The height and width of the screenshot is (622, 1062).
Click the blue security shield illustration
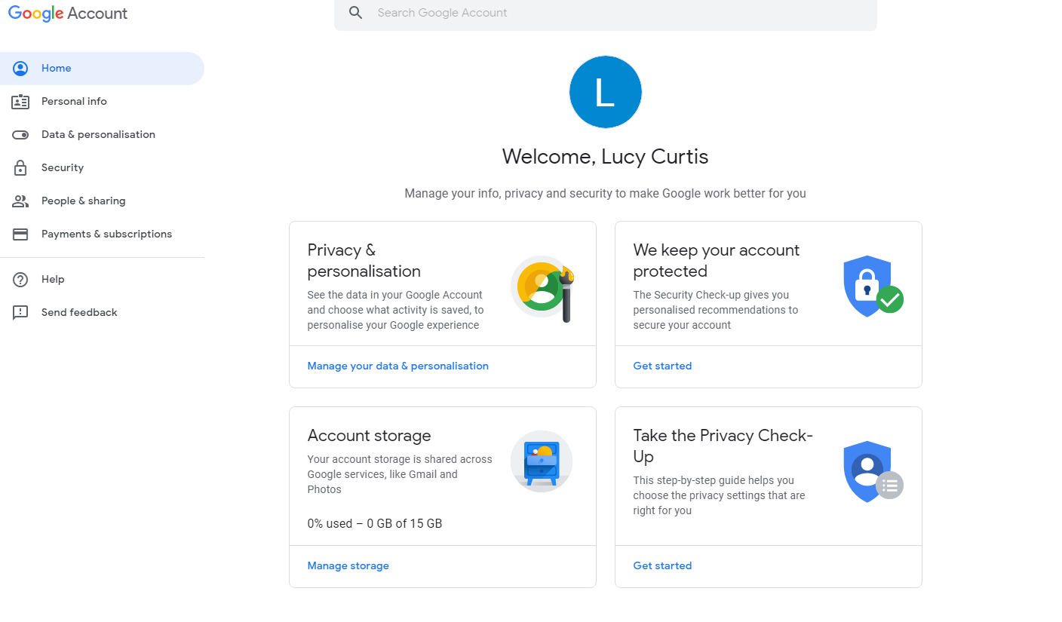[867, 285]
